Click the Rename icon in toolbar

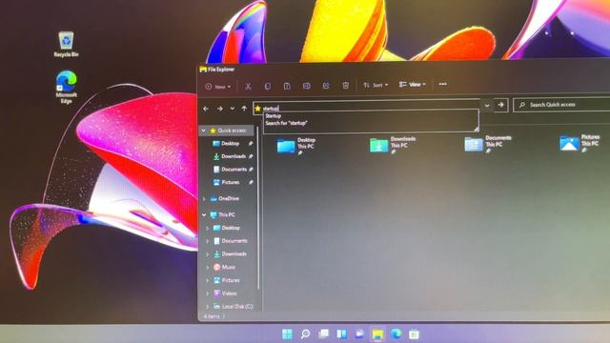click(307, 86)
